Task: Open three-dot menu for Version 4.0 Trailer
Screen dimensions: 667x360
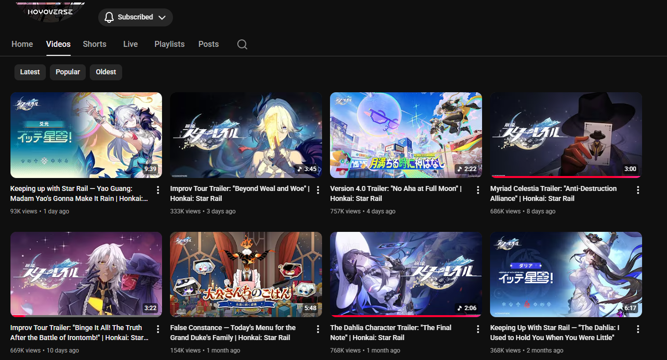Action: click(x=478, y=190)
